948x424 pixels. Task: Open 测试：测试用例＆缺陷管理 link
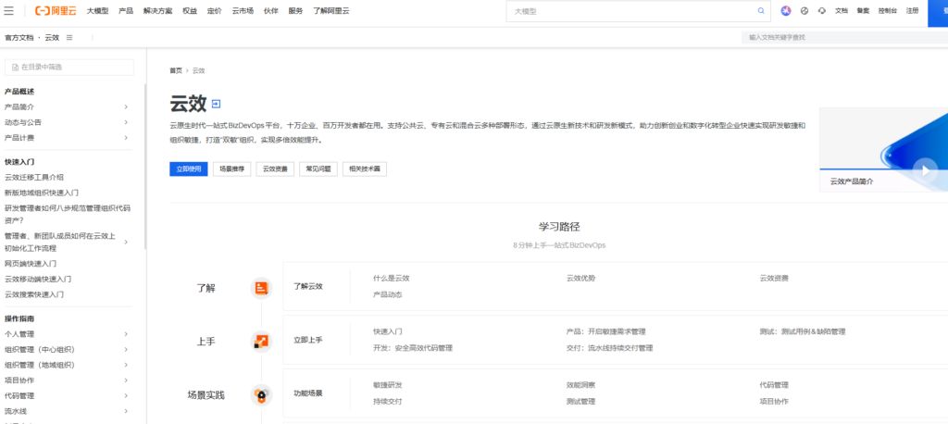tap(803, 331)
